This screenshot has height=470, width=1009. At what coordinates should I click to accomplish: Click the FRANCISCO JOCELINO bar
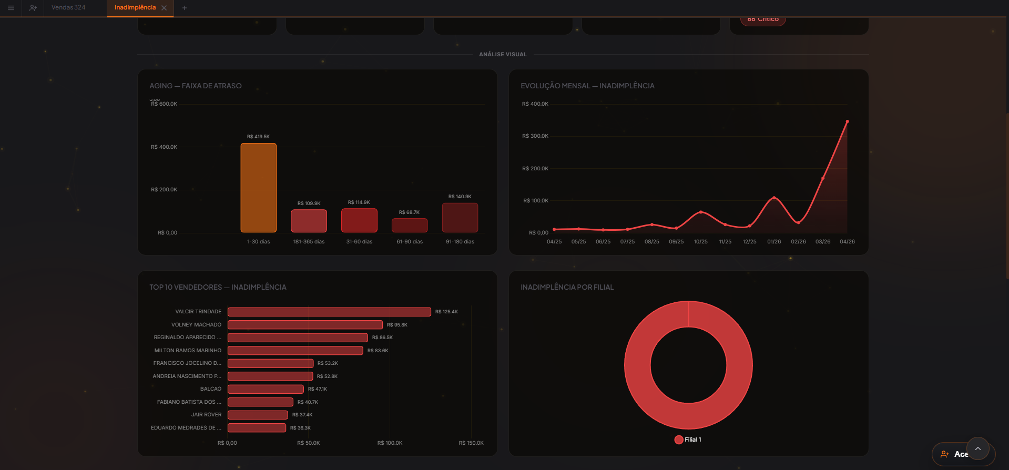point(271,363)
